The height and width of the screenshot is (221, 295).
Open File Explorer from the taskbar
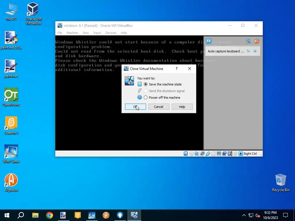(35, 215)
